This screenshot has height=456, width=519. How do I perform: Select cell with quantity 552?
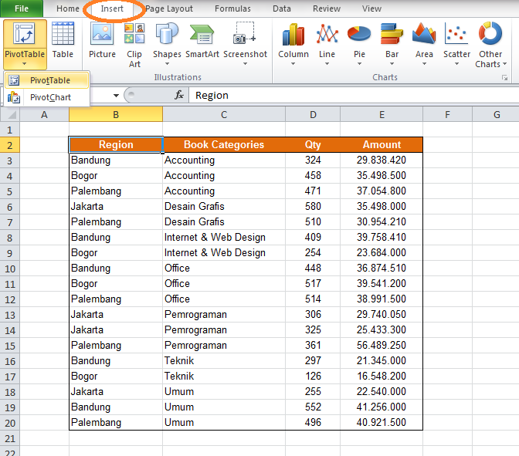click(x=313, y=407)
